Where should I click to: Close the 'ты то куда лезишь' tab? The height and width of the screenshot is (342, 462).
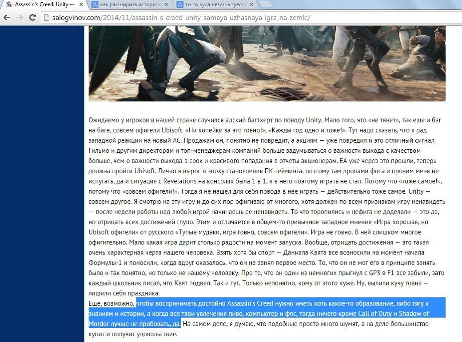click(x=251, y=4)
